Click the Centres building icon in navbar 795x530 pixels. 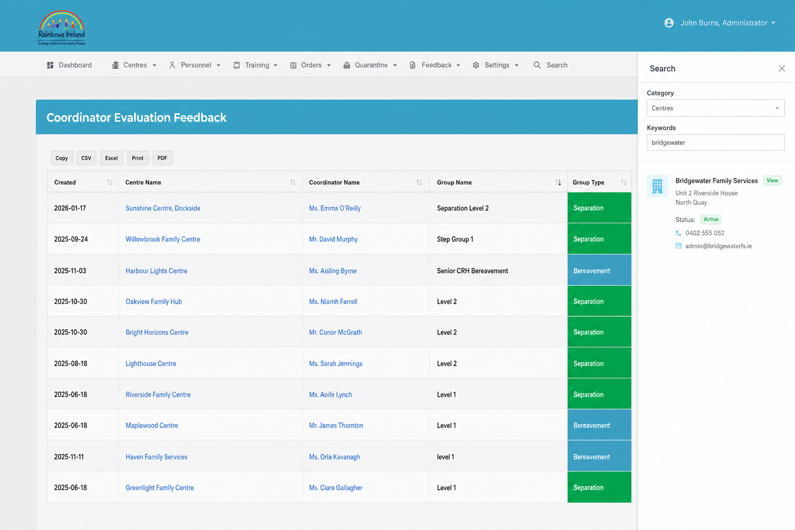tap(115, 65)
